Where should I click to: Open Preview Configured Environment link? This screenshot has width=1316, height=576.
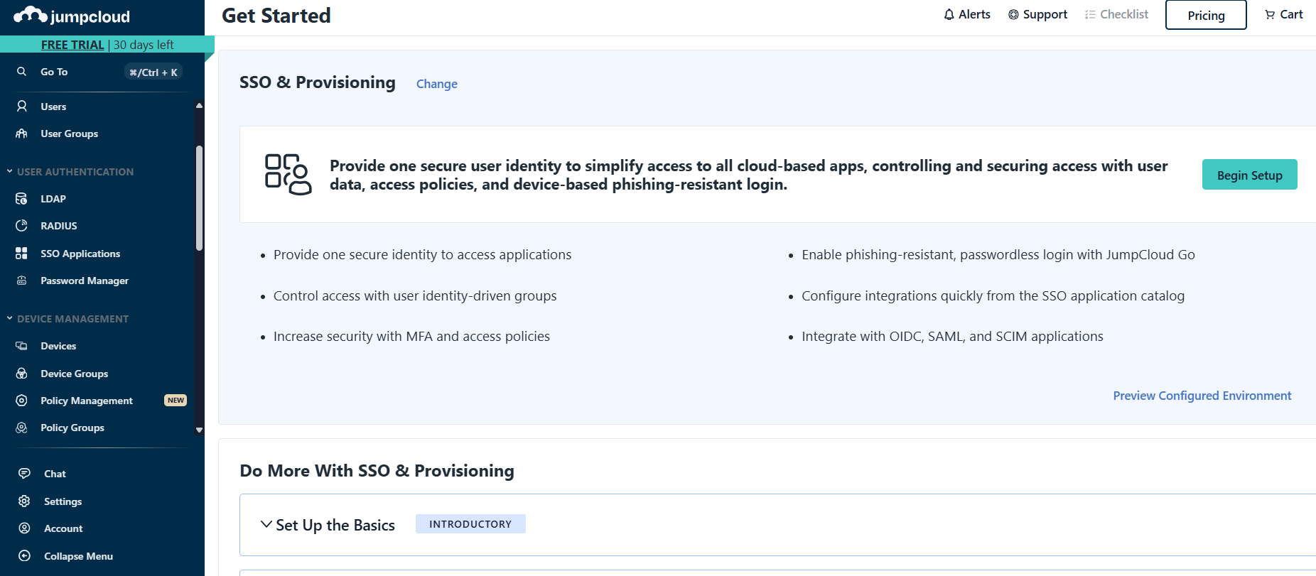1202,396
